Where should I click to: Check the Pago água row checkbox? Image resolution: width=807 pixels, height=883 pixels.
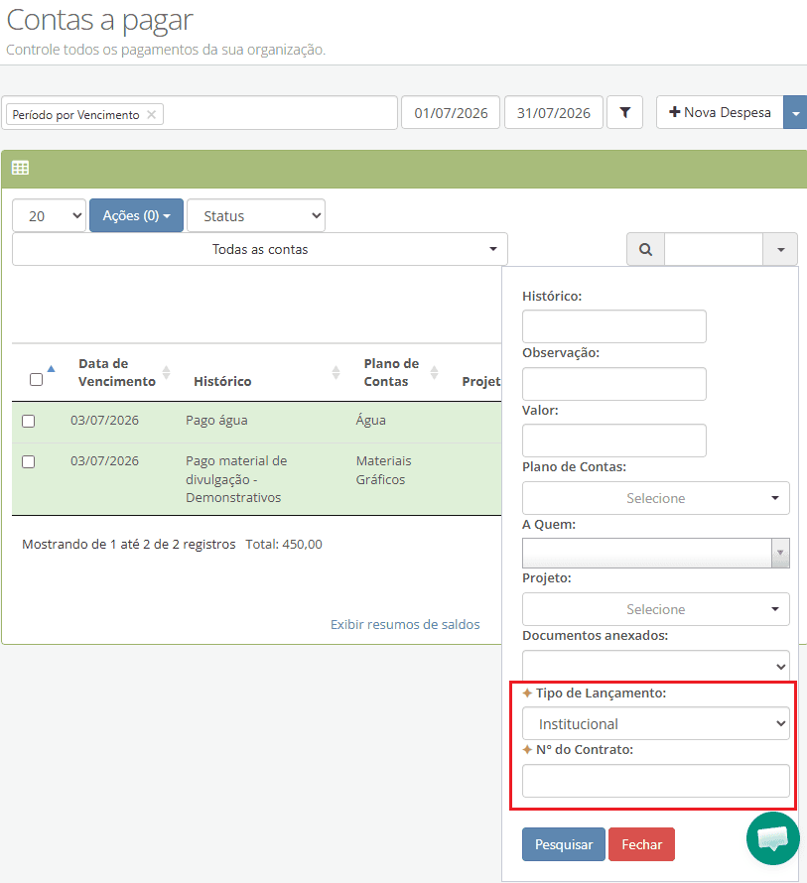tap(28, 422)
